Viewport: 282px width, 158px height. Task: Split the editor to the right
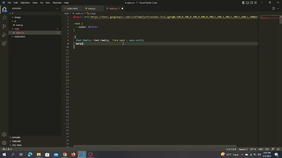pos(273,8)
